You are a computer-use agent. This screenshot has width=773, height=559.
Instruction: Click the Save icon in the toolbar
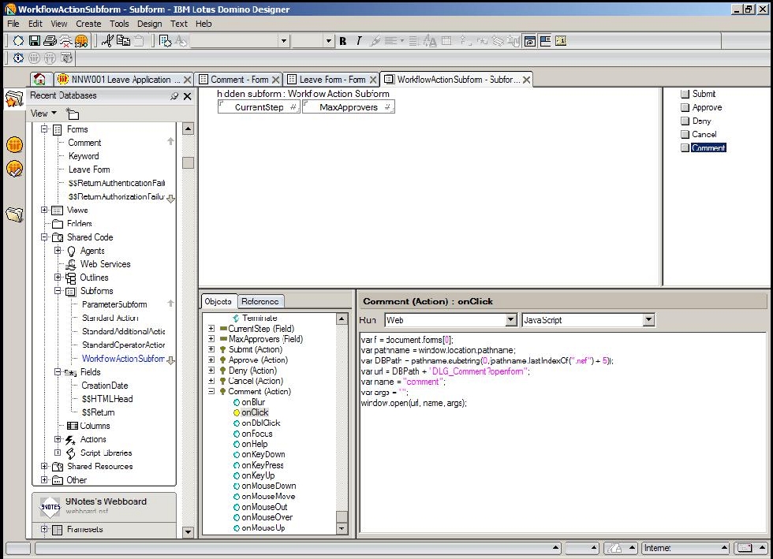[34, 41]
